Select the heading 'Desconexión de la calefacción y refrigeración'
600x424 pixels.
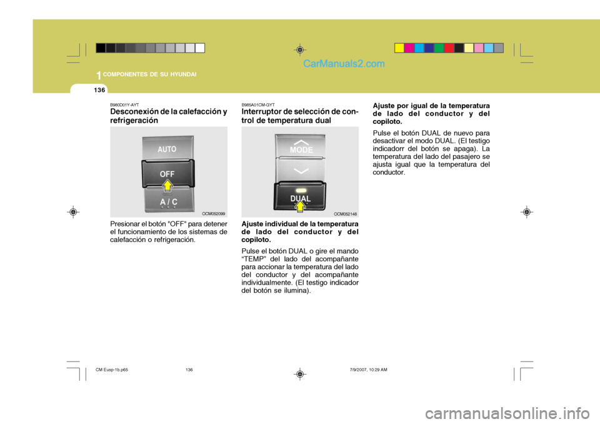coord(168,116)
